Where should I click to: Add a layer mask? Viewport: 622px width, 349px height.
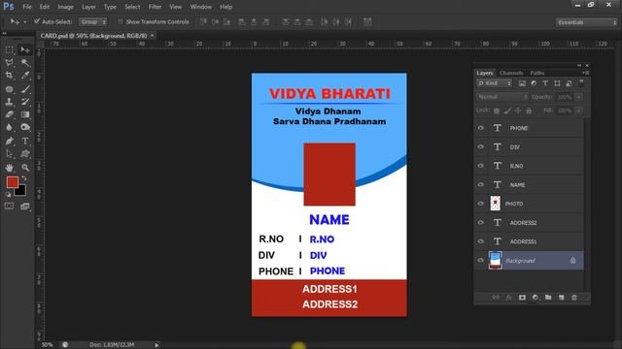click(x=522, y=298)
